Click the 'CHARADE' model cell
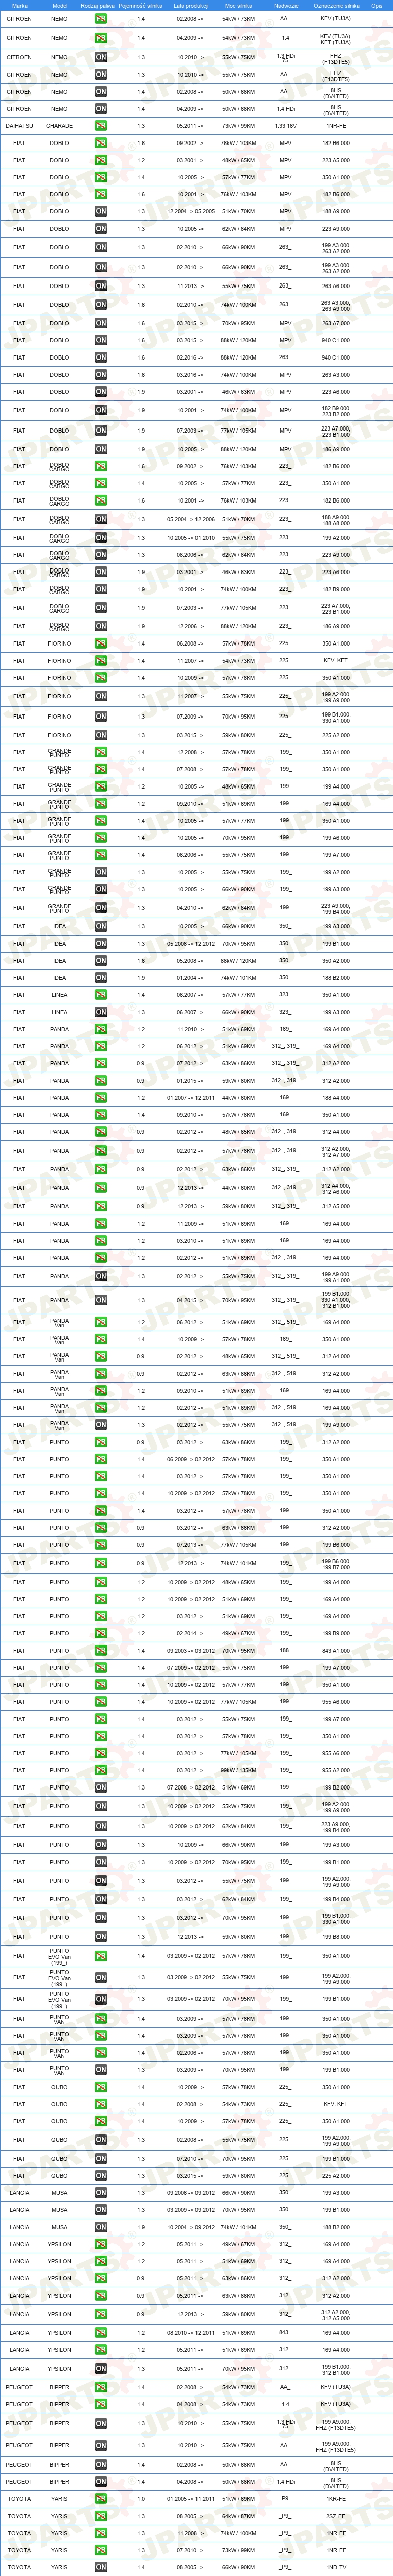Viewport: 393px width, 2576px height. pos(60,126)
